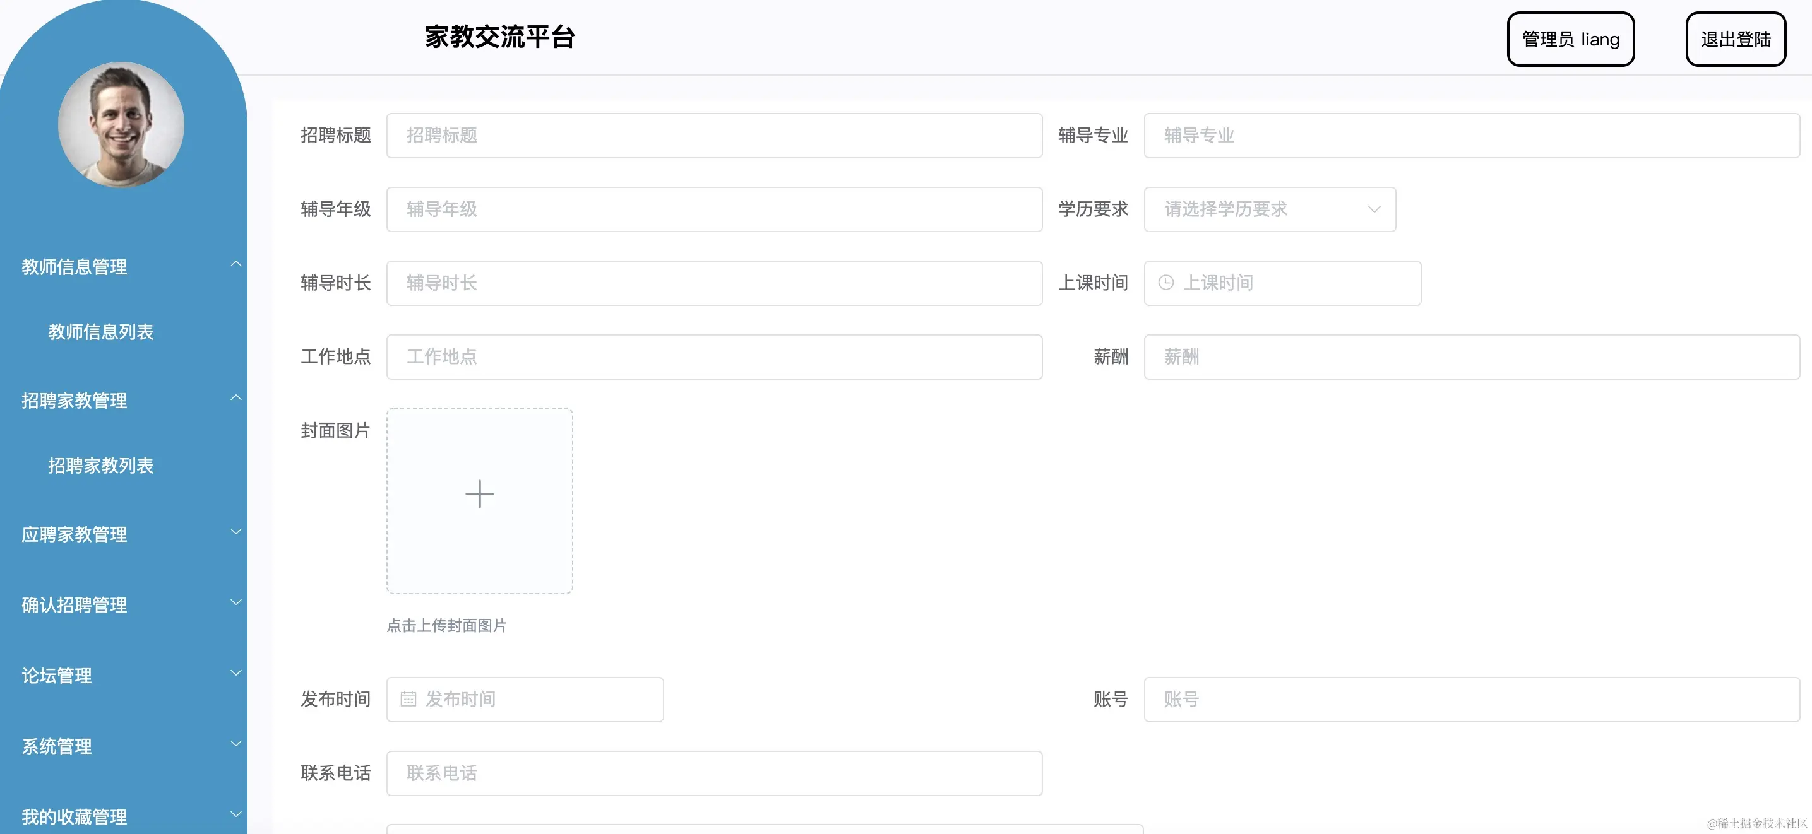Viewport: 1812px width, 834px height.
Task: Open 招聘家教列表 submenu item
Action: pyautogui.click(x=100, y=465)
